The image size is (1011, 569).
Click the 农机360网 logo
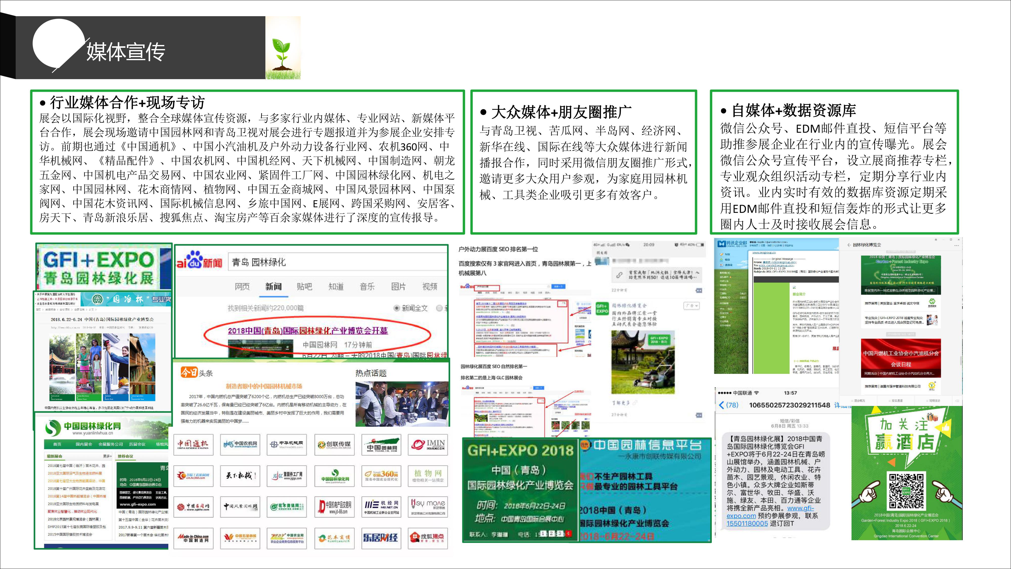click(381, 476)
